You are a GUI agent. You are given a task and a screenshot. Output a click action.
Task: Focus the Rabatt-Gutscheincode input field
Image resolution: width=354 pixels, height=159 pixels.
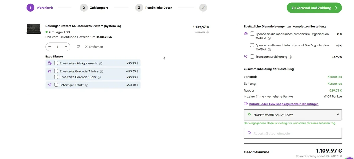(x=293, y=133)
